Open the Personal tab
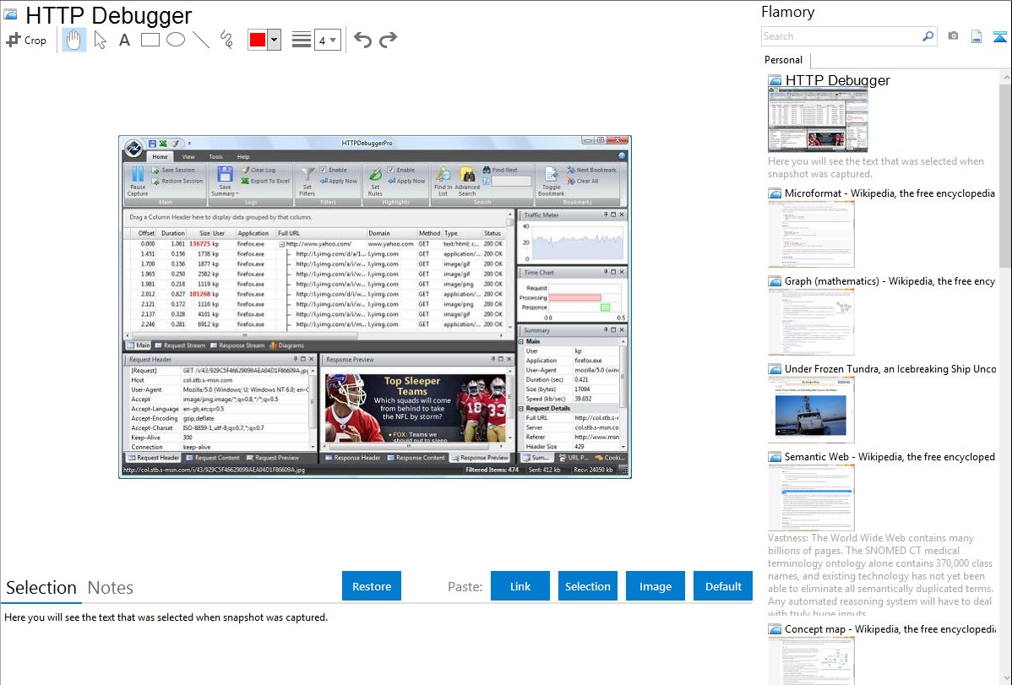 pos(784,60)
